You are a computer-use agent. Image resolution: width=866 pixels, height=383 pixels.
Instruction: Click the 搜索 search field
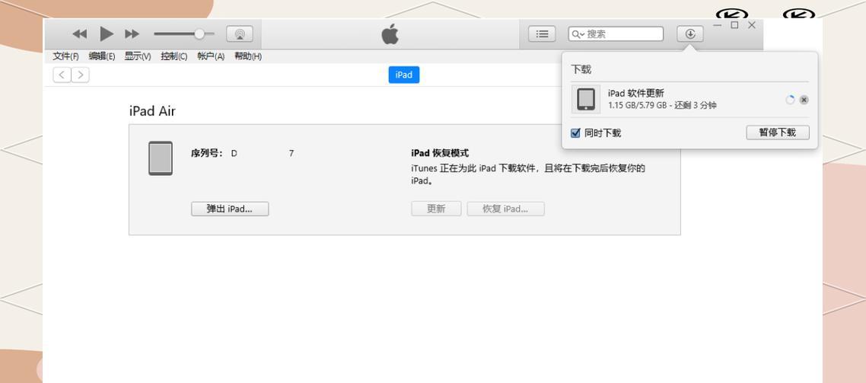click(x=616, y=34)
